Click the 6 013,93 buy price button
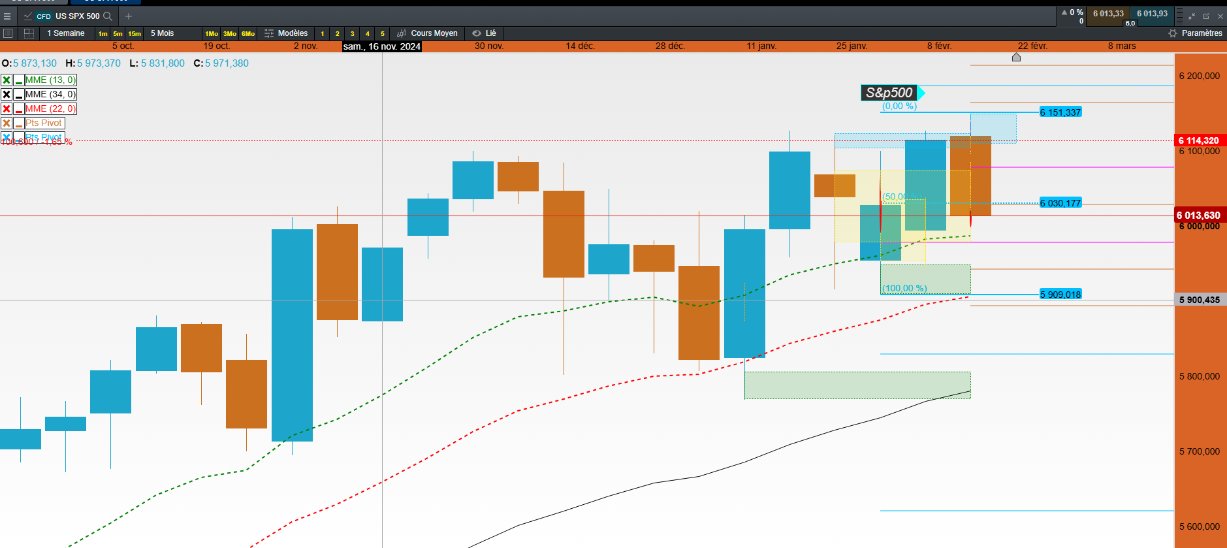 point(1152,14)
